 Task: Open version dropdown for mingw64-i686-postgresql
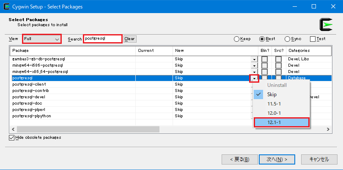click(x=254, y=66)
